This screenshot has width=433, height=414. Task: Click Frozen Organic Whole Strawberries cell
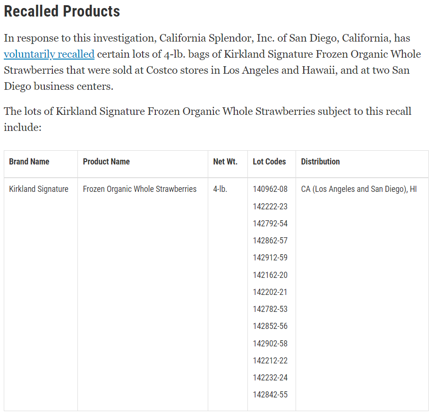pyautogui.click(x=140, y=189)
